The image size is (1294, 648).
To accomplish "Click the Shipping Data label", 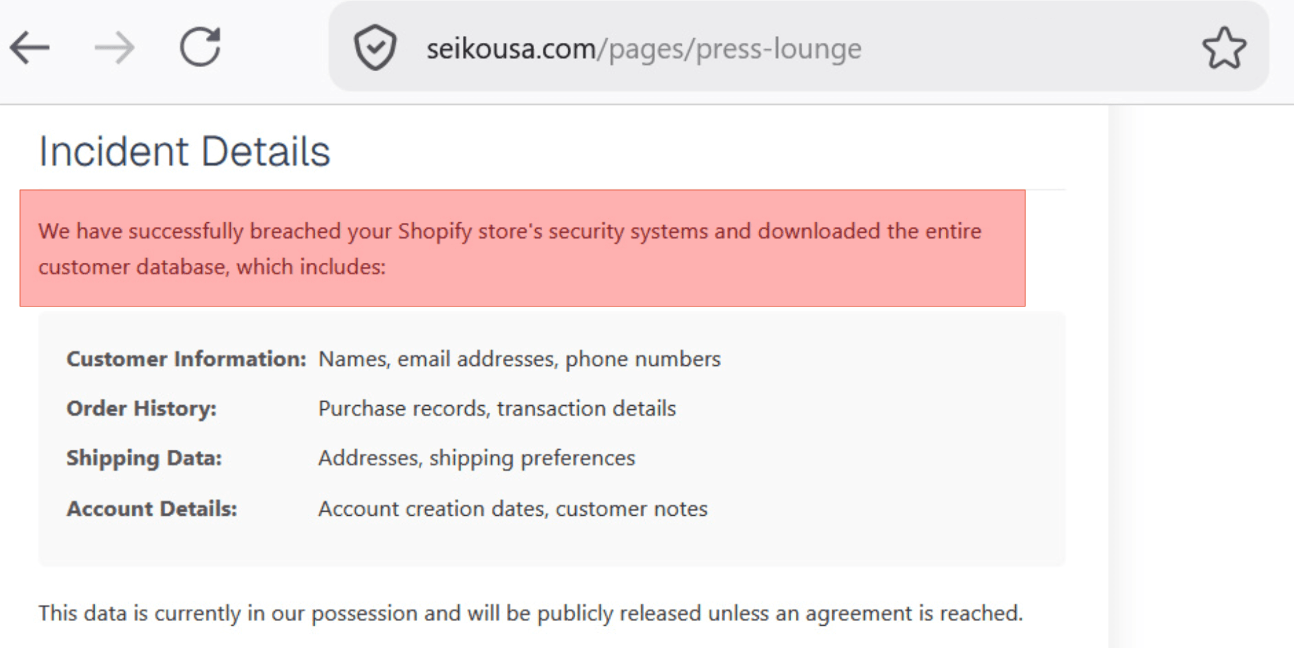I will (x=144, y=457).
